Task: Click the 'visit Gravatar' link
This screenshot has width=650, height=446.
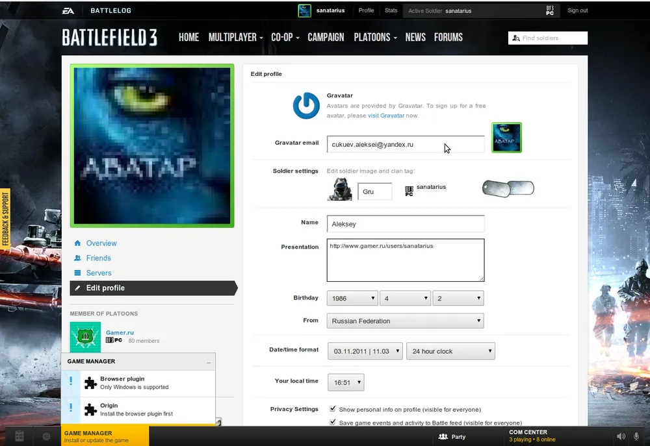Action: (x=386, y=116)
